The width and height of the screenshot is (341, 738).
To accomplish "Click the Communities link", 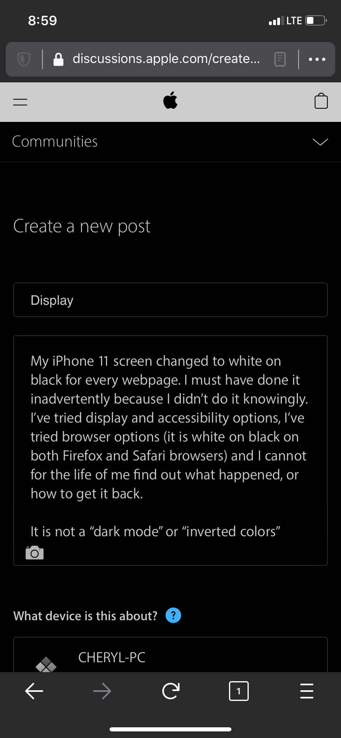I will tap(55, 142).
